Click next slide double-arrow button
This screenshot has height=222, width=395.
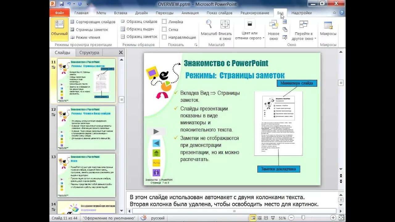(x=341, y=181)
